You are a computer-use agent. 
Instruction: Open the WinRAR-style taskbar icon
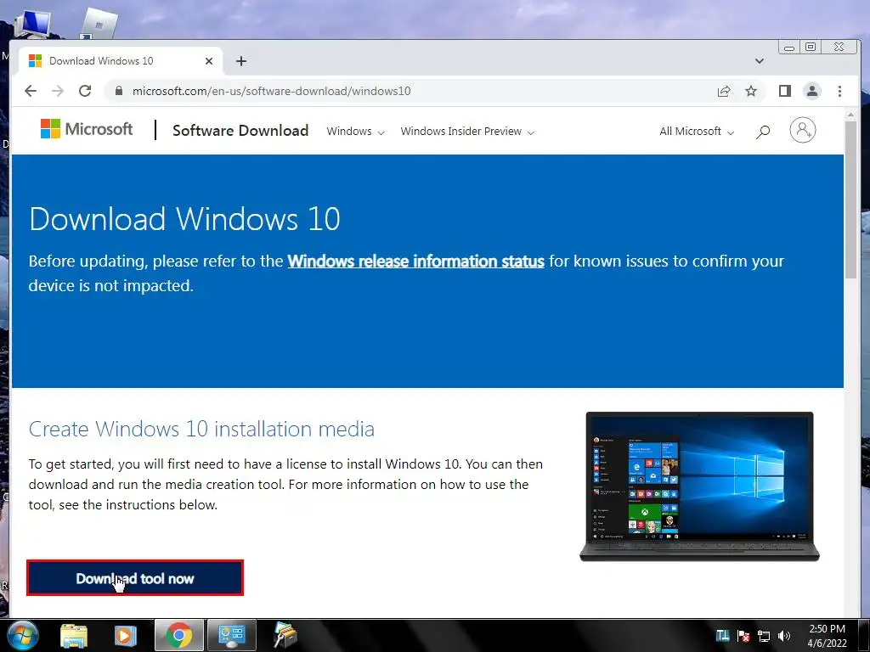coord(285,635)
